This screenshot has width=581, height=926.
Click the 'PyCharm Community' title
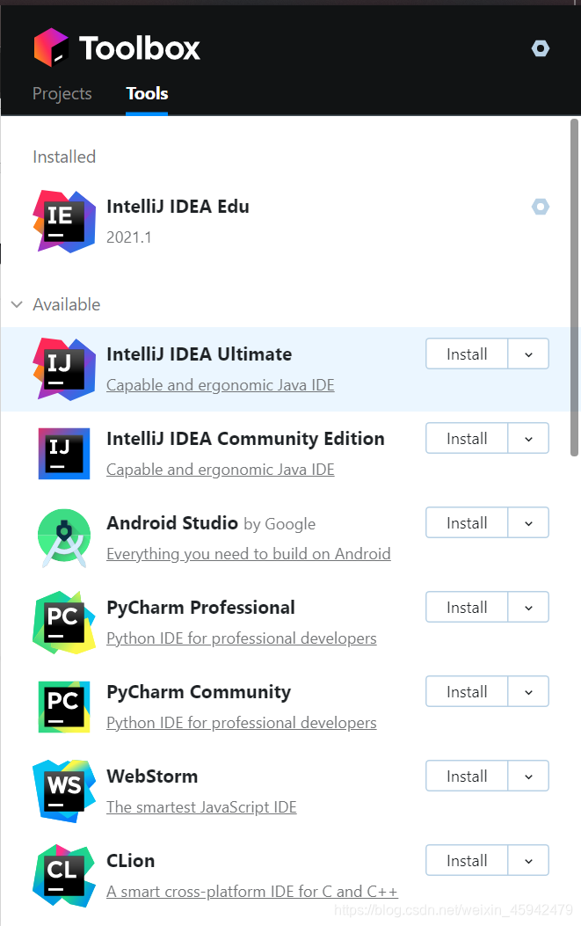(x=199, y=692)
